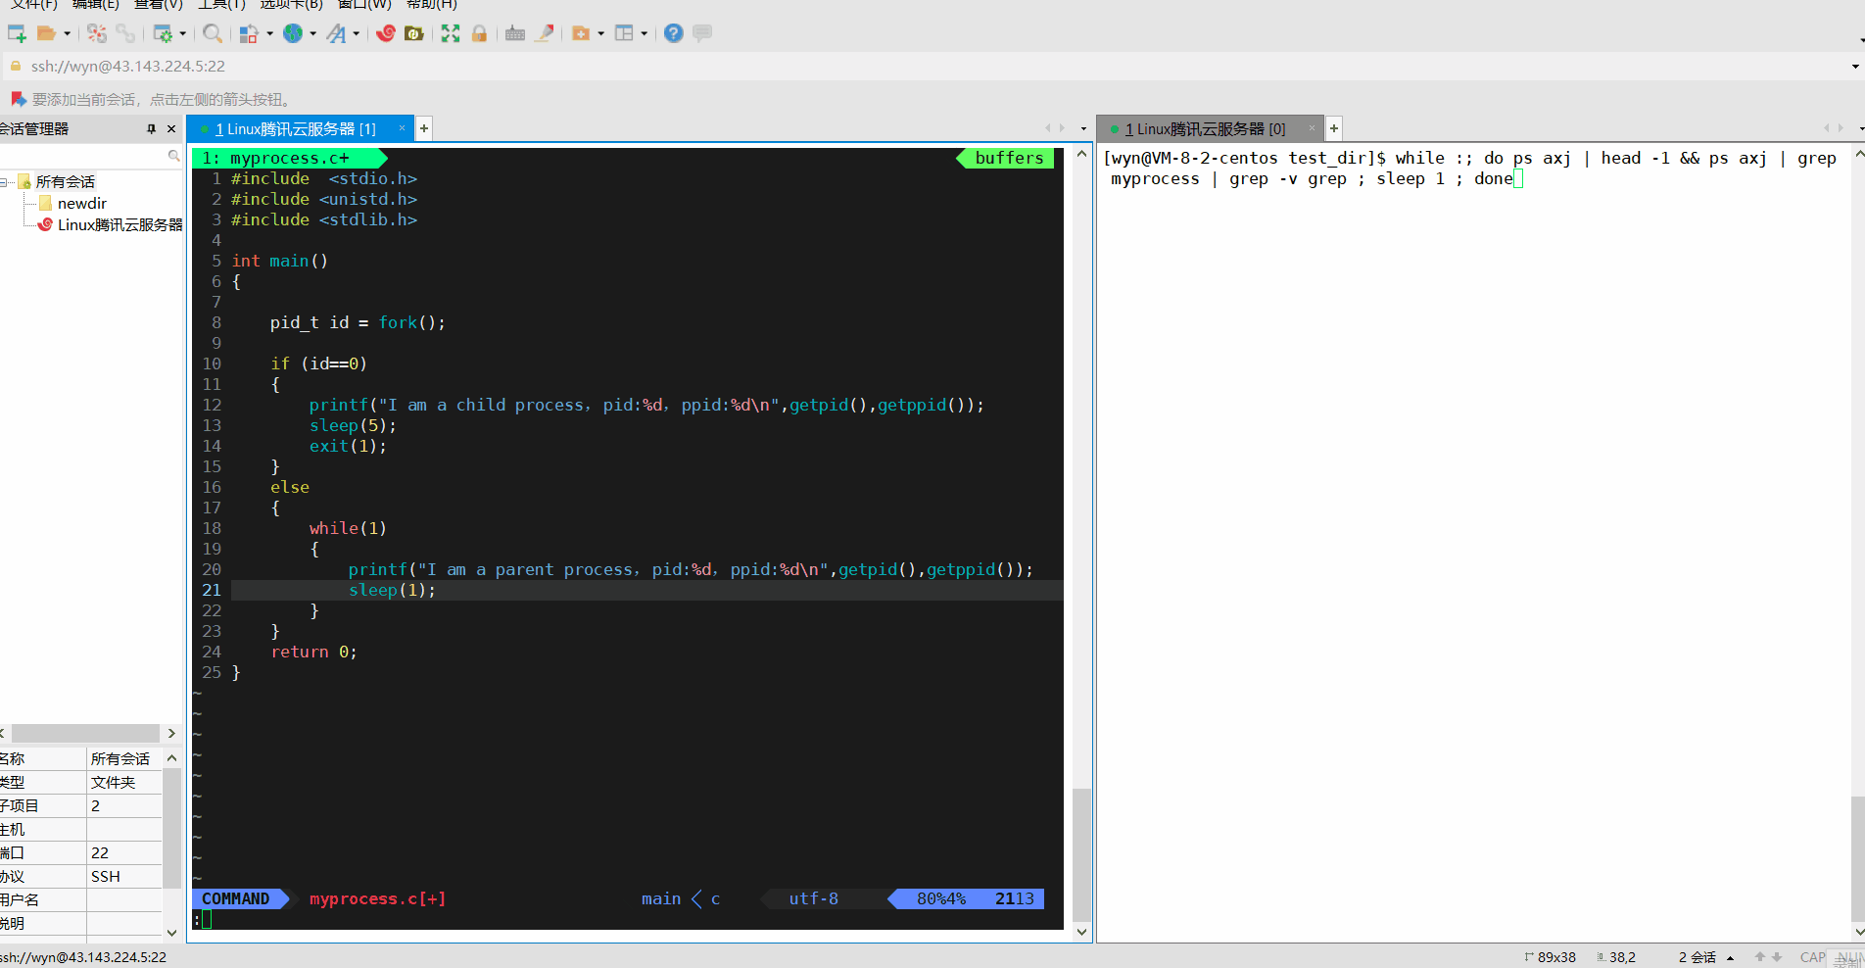
Task: Open the session Properties gear icon
Action: click(163, 33)
